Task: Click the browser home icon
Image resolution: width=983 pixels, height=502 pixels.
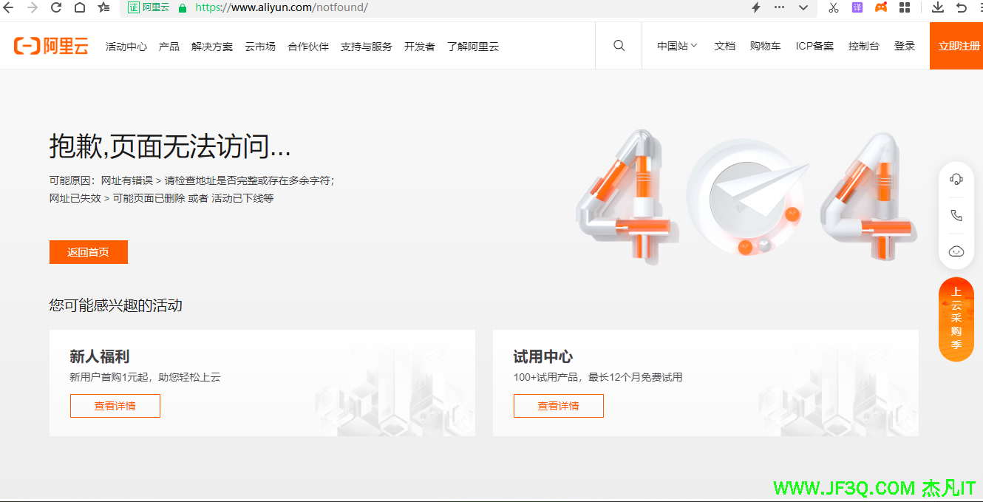Action: coord(80,7)
